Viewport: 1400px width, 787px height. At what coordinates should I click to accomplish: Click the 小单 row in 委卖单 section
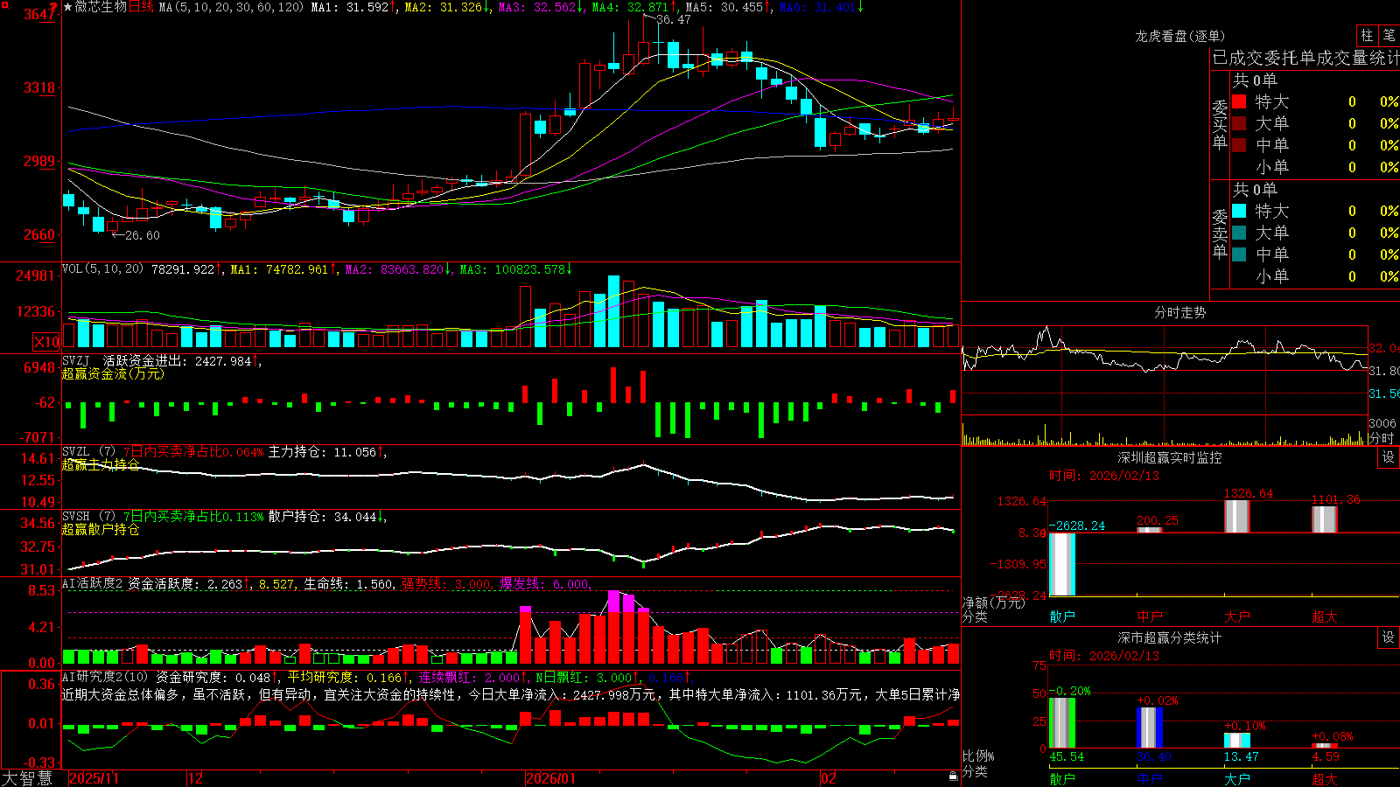point(1316,276)
